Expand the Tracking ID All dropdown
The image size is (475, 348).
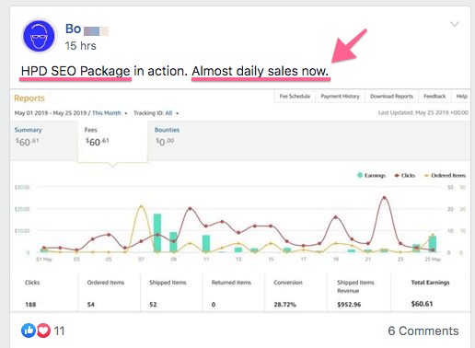coord(156,113)
